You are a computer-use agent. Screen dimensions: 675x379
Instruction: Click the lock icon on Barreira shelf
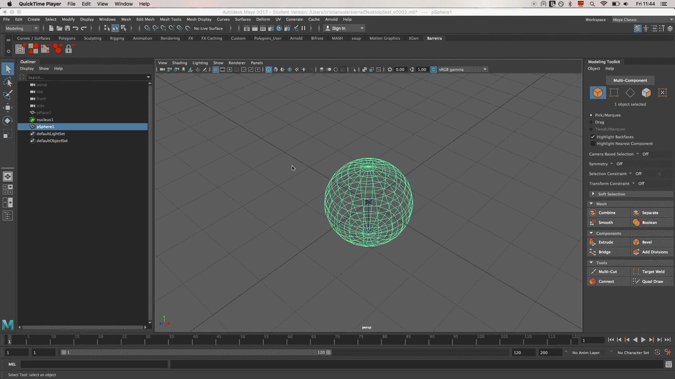tap(69, 49)
